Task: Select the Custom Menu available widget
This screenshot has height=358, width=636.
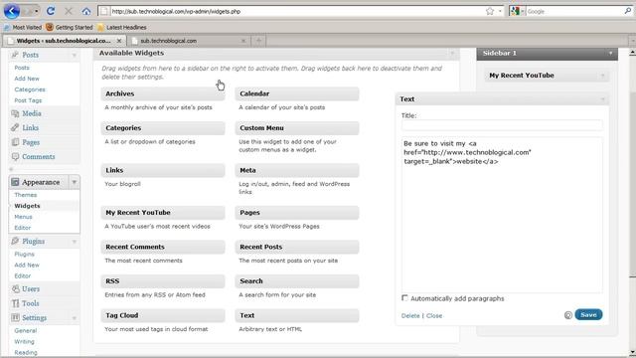Action: pos(297,128)
